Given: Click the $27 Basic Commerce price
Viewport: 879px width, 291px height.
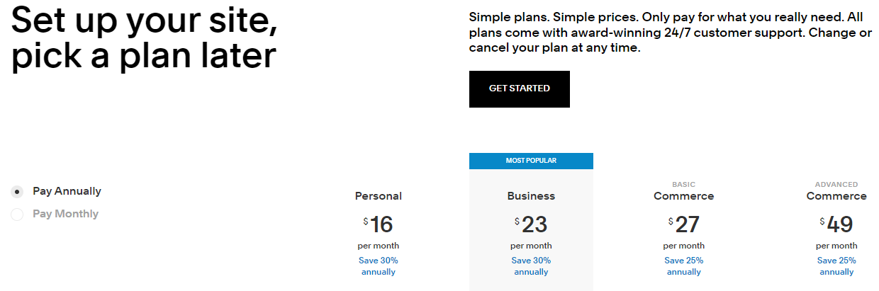Looking at the screenshot, I should [x=686, y=224].
